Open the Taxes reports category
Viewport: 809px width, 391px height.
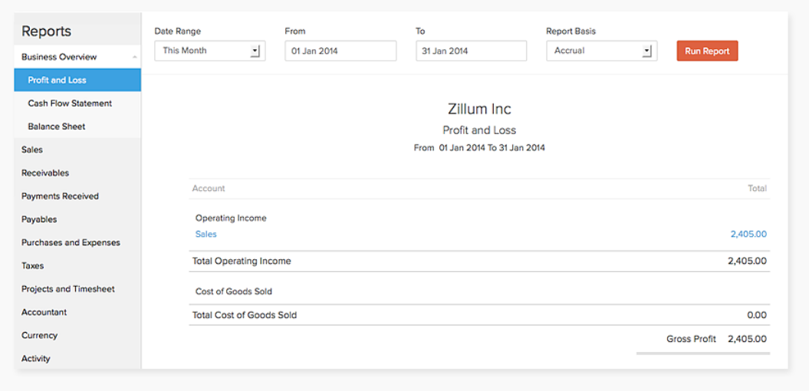(33, 266)
